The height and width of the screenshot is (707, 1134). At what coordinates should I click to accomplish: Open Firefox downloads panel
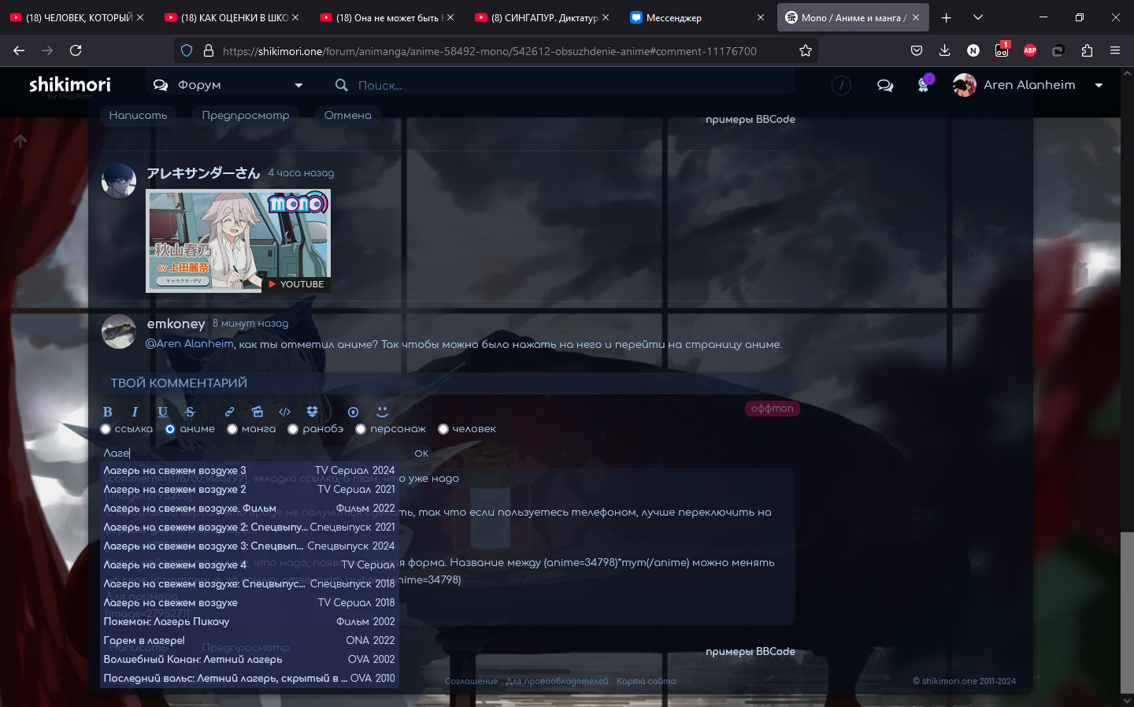coord(945,50)
